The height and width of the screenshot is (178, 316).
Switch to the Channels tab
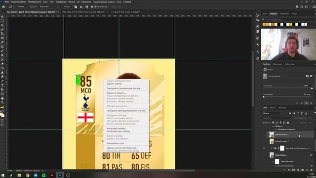pos(273,108)
